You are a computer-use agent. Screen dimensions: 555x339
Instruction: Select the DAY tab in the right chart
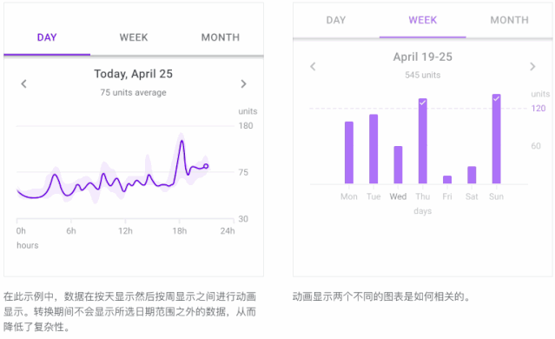336,20
